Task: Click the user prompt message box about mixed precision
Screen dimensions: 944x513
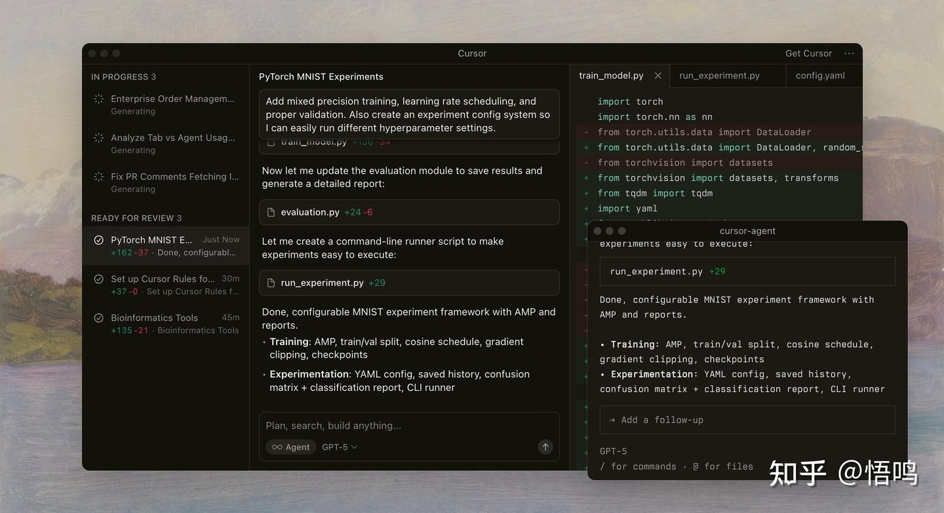Action: click(409, 114)
